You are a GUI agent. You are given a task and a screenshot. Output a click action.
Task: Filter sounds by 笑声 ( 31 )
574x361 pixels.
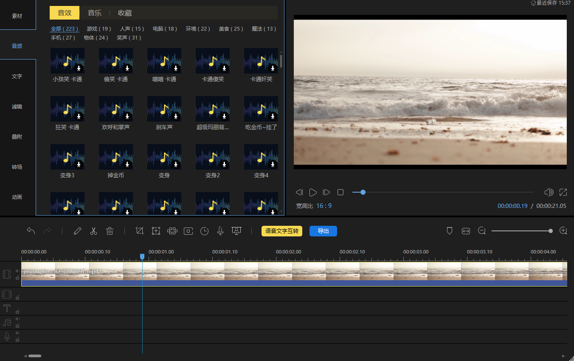tap(129, 38)
